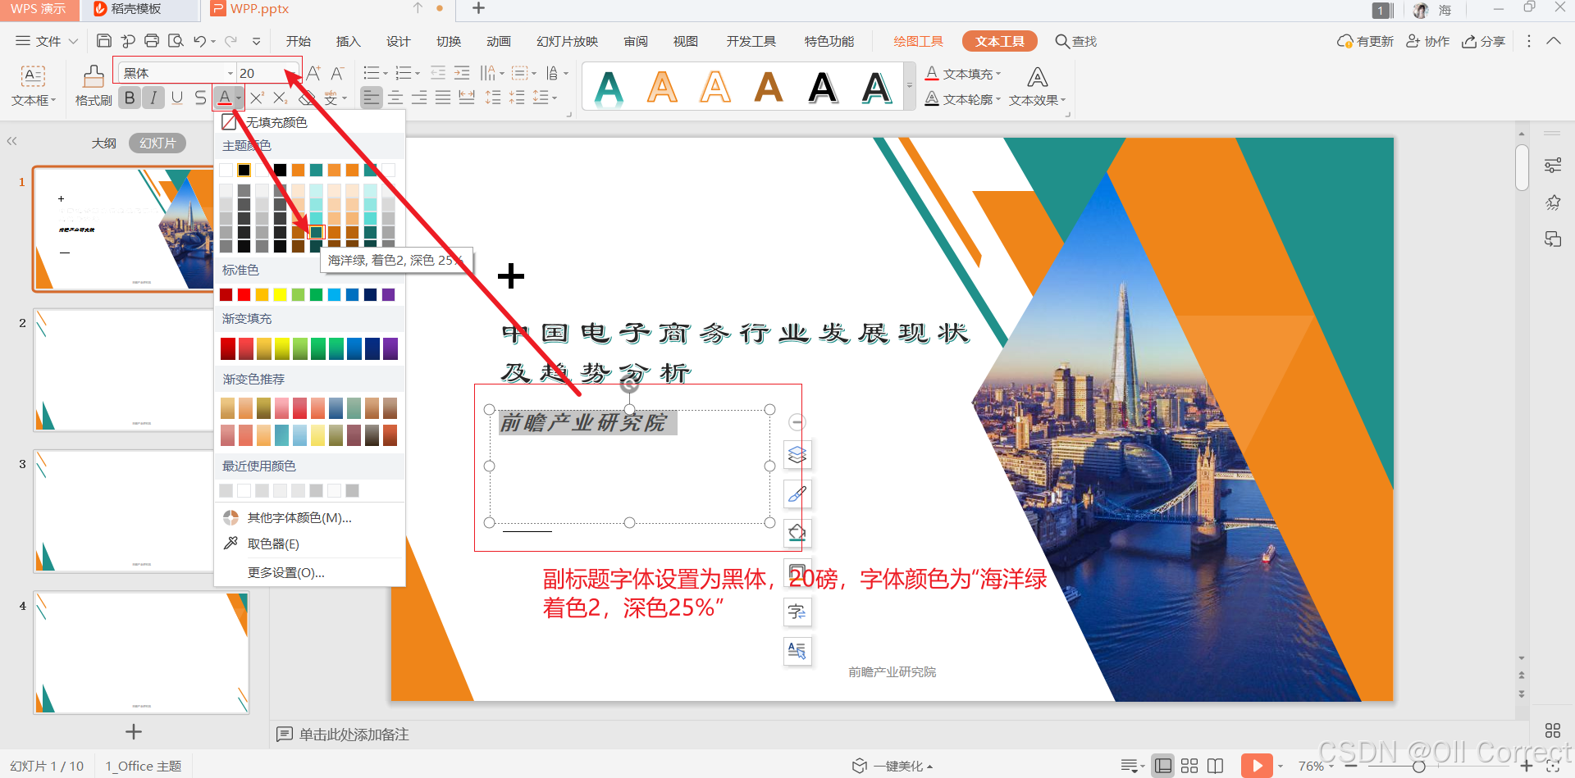Viewport: 1575px width, 778px height.
Task: Select right text alignment
Action: coord(419,98)
